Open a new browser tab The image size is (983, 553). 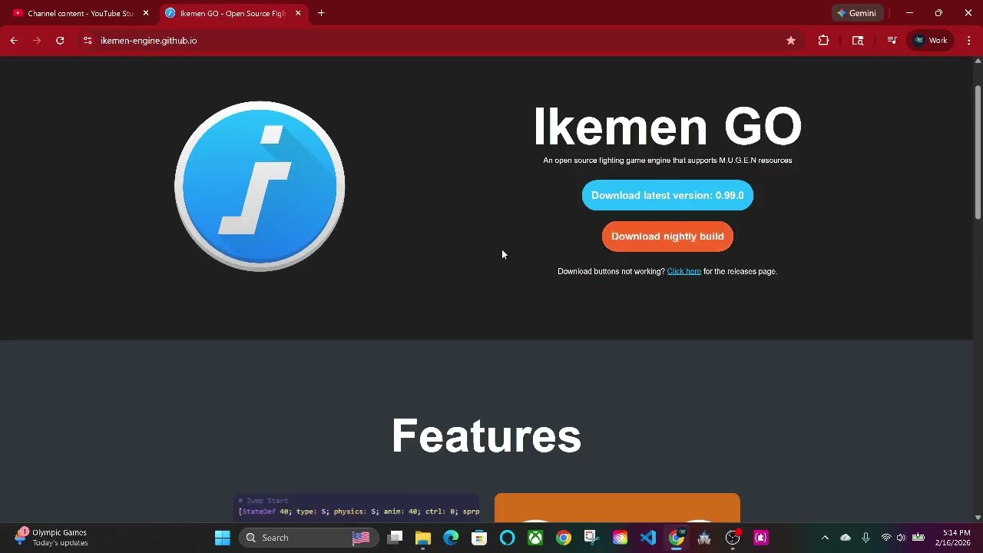(321, 13)
